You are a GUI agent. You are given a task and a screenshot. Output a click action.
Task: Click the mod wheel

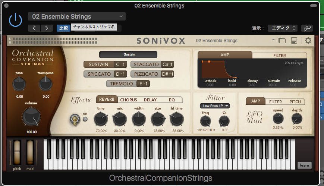point(30,152)
